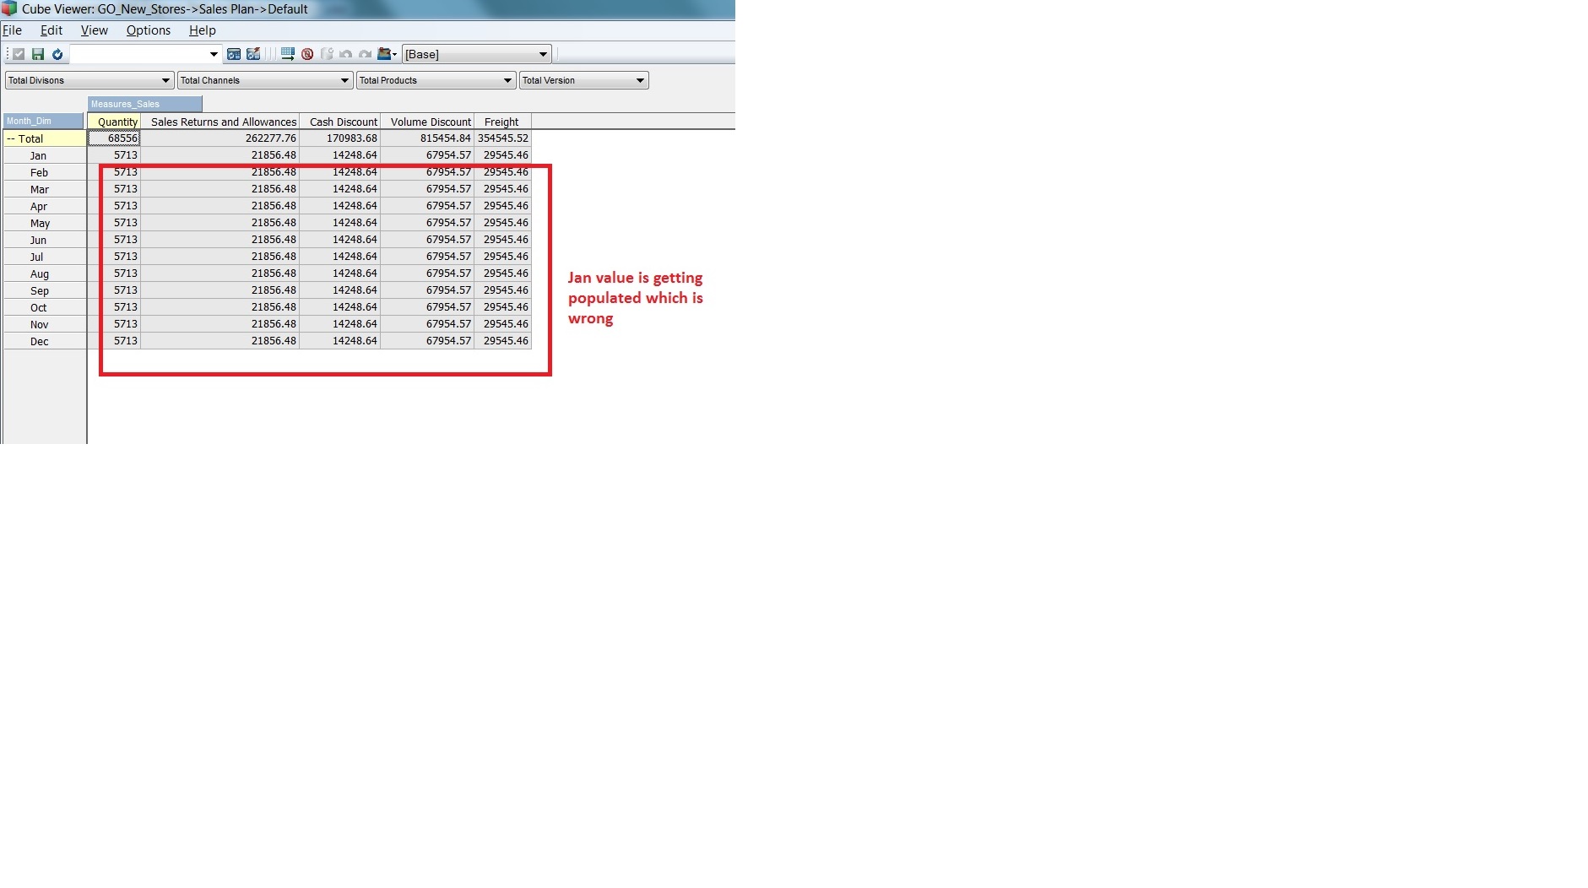Image resolution: width=1588 pixels, height=888 pixels.
Task: Click the Total Freight cell 354545.52
Action: 502,138
